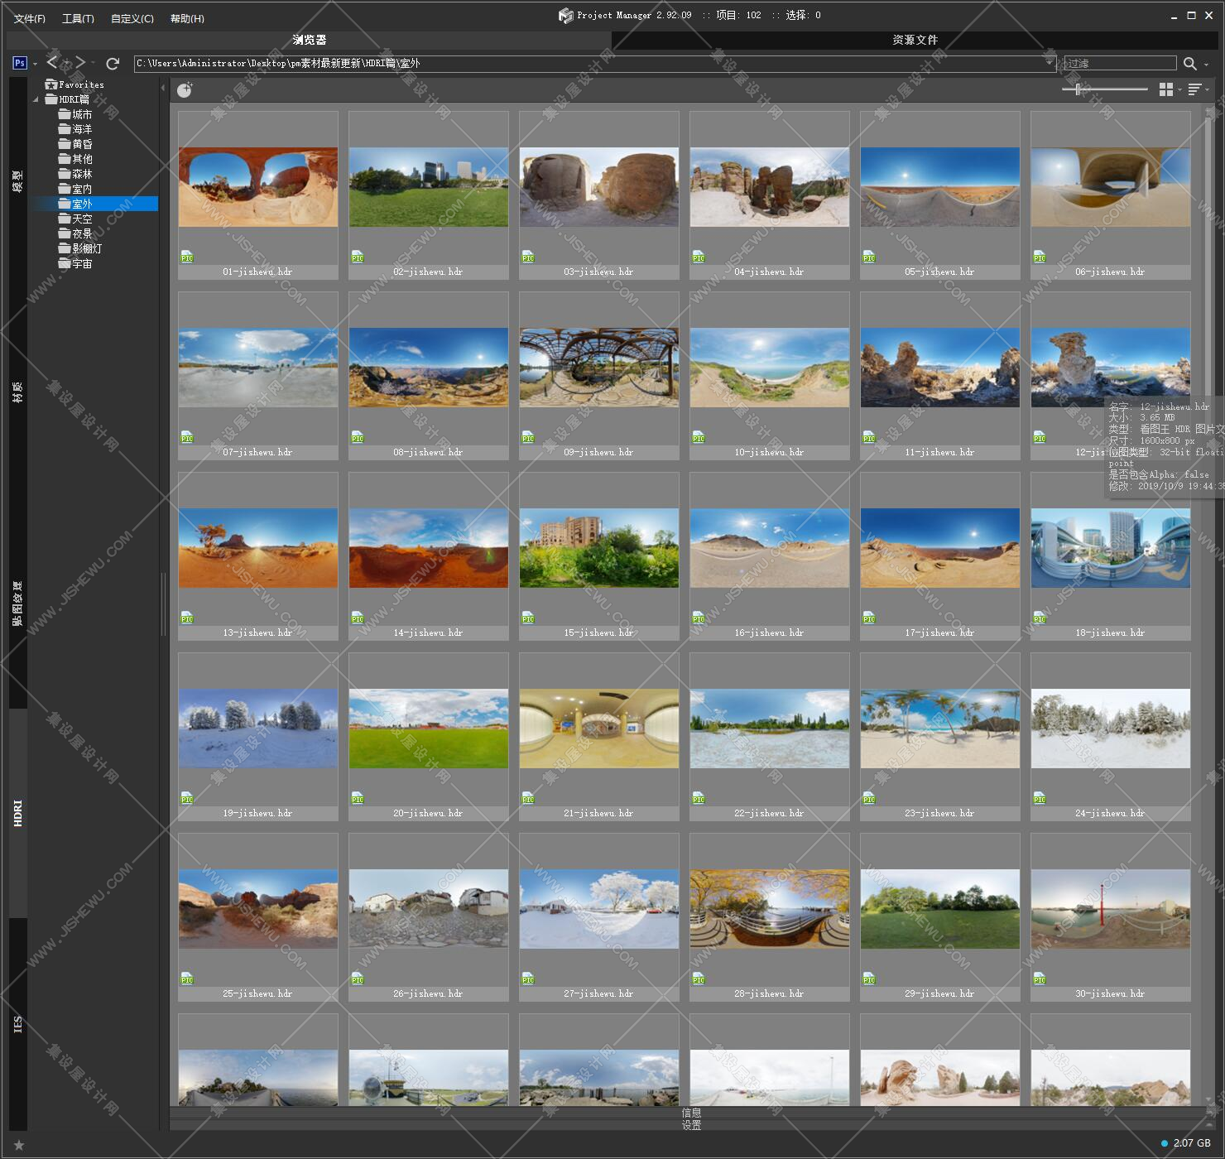The height and width of the screenshot is (1159, 1225).
Task: Go back with the left arrow
Action: point(52,62)
